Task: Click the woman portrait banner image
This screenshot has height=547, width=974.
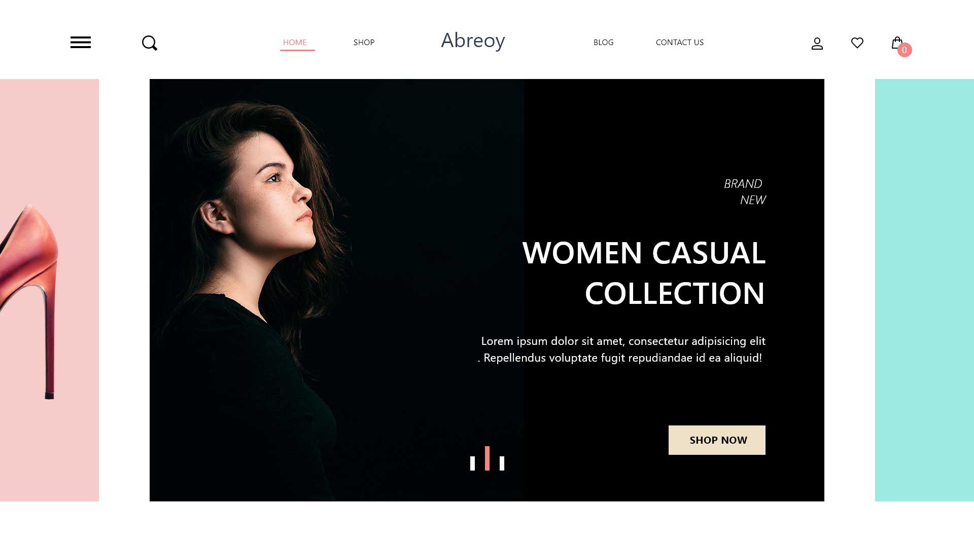Action: (336, 290)
